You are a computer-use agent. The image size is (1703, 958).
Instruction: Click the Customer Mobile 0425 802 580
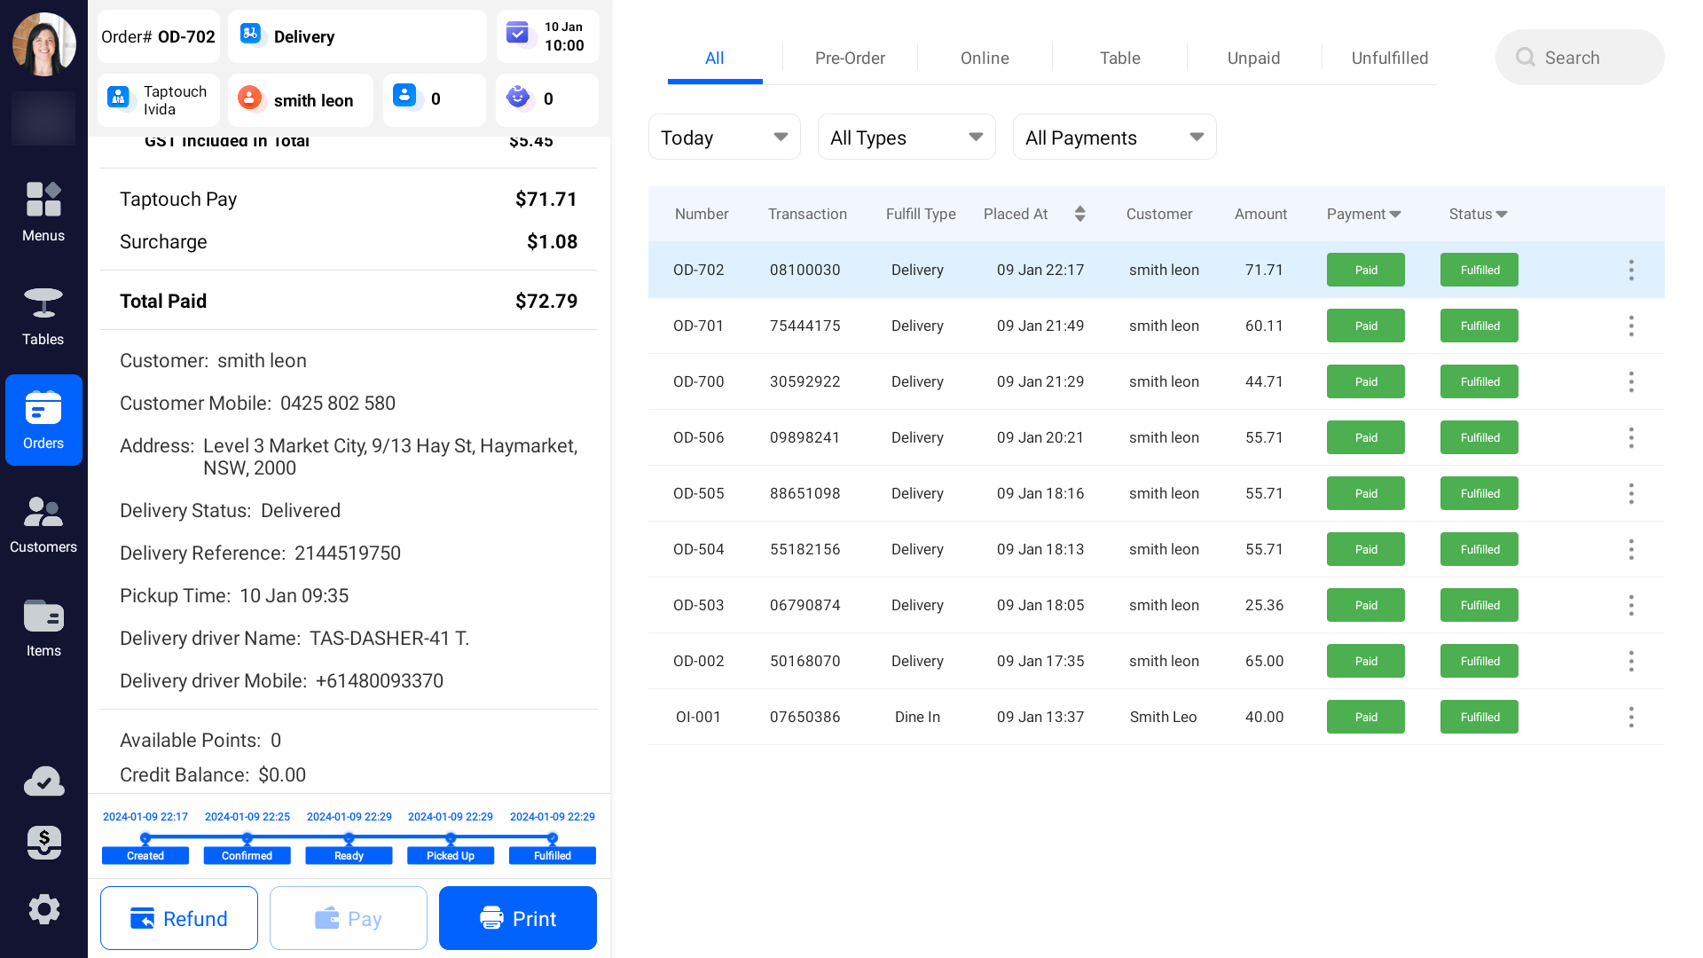coord(257,403)
